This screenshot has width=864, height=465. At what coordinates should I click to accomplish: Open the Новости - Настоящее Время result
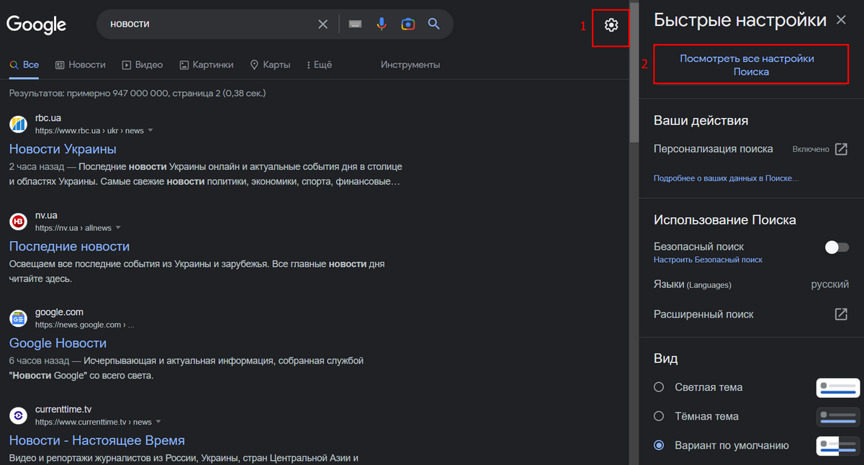(x=97, y=441)
